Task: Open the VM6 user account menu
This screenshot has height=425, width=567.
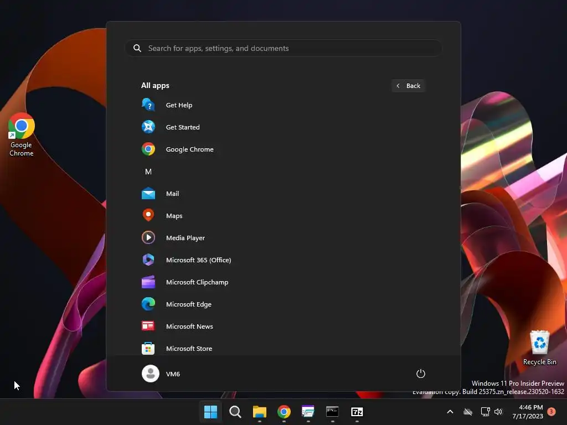Action: coord(161,374)
